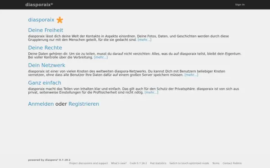Open the blue diasporaix heading link
Image resolution: width=270 pixels, height=168 pixels.
[41, 20]
